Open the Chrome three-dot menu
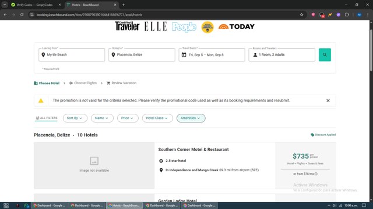Screen dimensions: 373x209 pyautogui.click(x=368, y=15)
